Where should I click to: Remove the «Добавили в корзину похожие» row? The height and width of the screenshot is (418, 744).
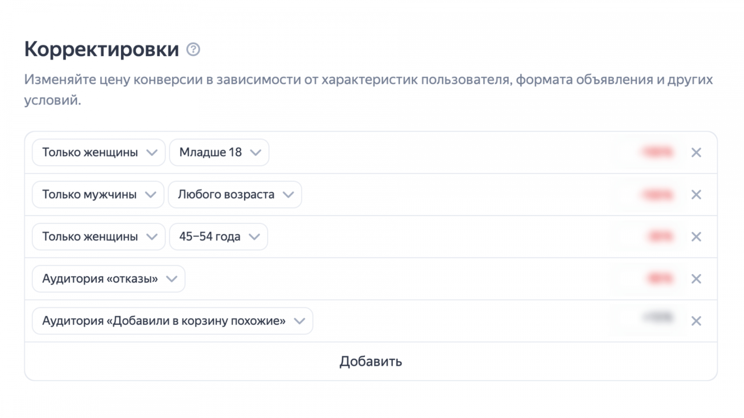point(696,321)
